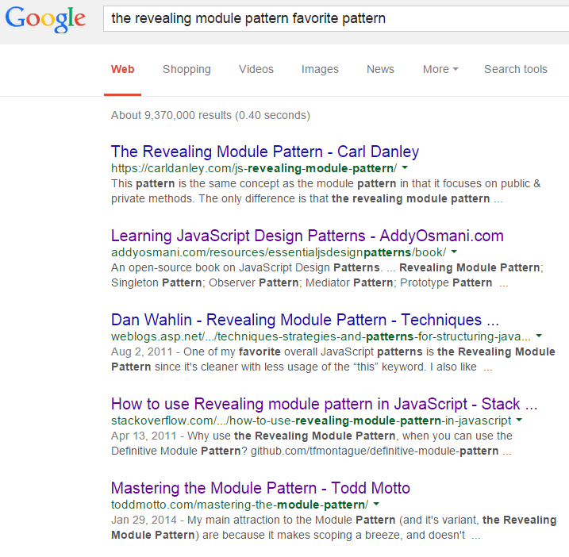This screenshot has width=569, height=557.
Task: Click the weblogs.asp.net green URL text
Action: (x=321, y=336)
